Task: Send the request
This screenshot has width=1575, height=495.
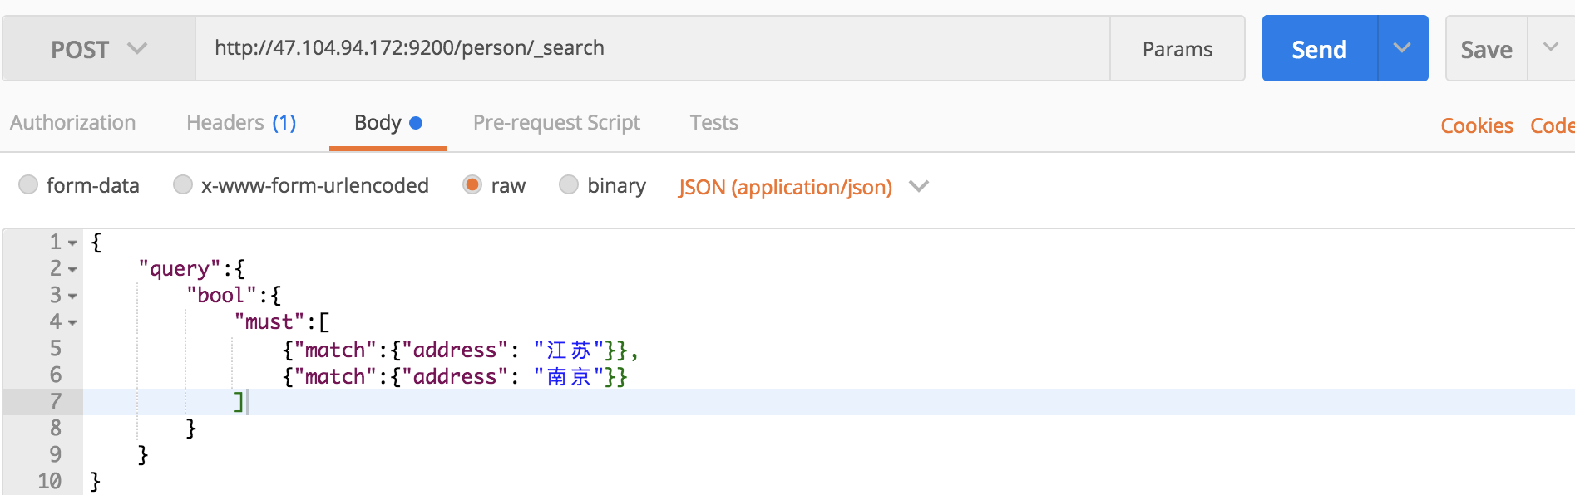Action: [x=1319, y=49]
